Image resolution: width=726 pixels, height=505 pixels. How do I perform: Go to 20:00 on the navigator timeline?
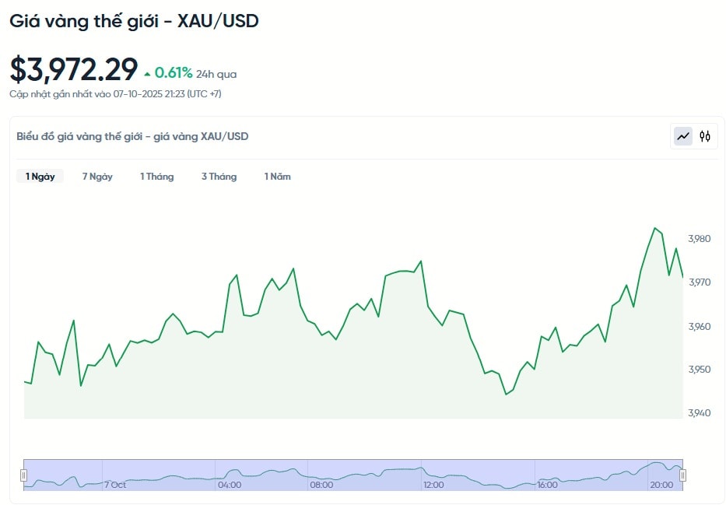click(x=661, y=485)
